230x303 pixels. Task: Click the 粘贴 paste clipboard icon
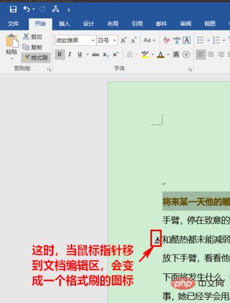coord(12,41)
